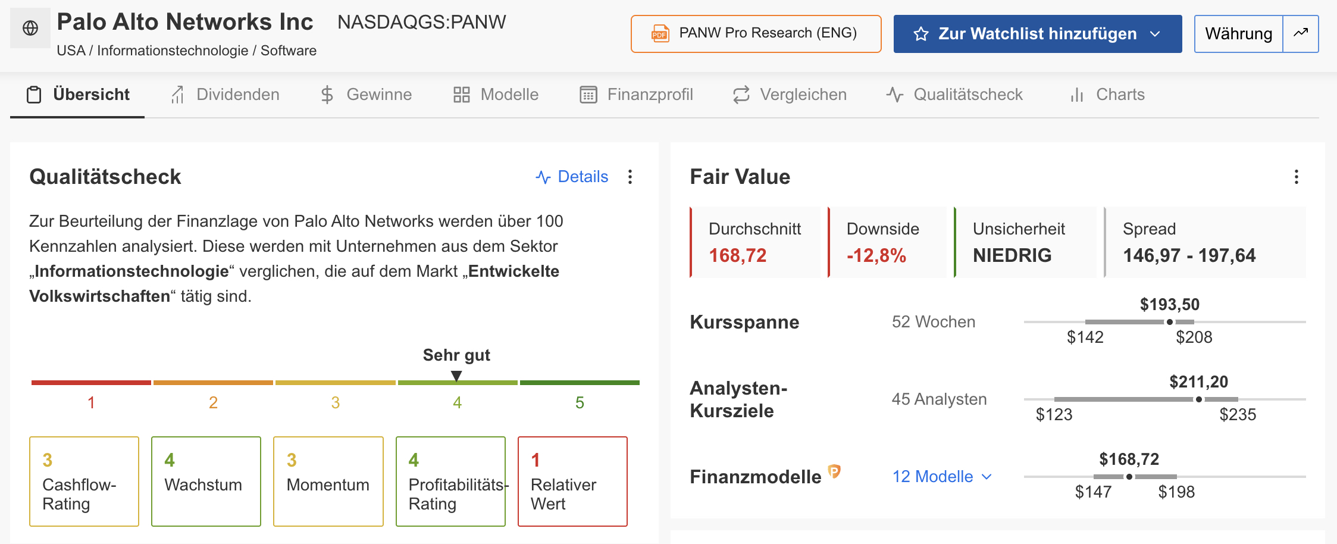This screenshot has width=1337, height=544.
Task: Click the $142 52-week low value
Action: coord(1085,337)
